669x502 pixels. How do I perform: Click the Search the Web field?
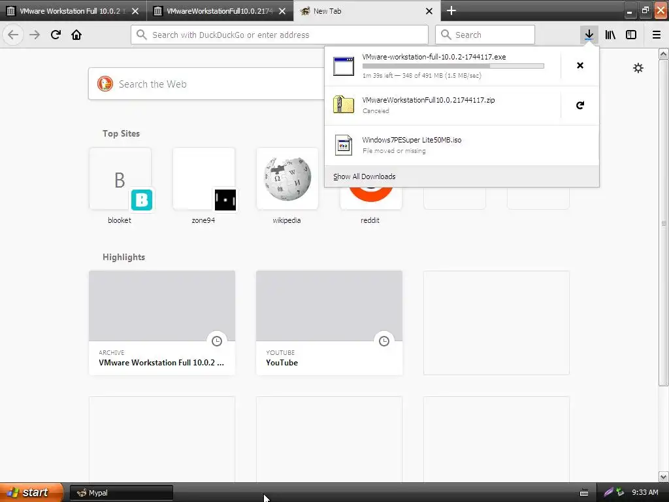[206, 84]
